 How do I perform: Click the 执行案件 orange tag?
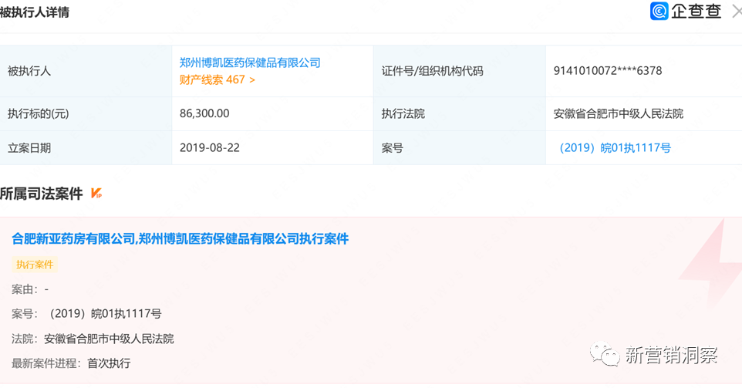(35, 265)
